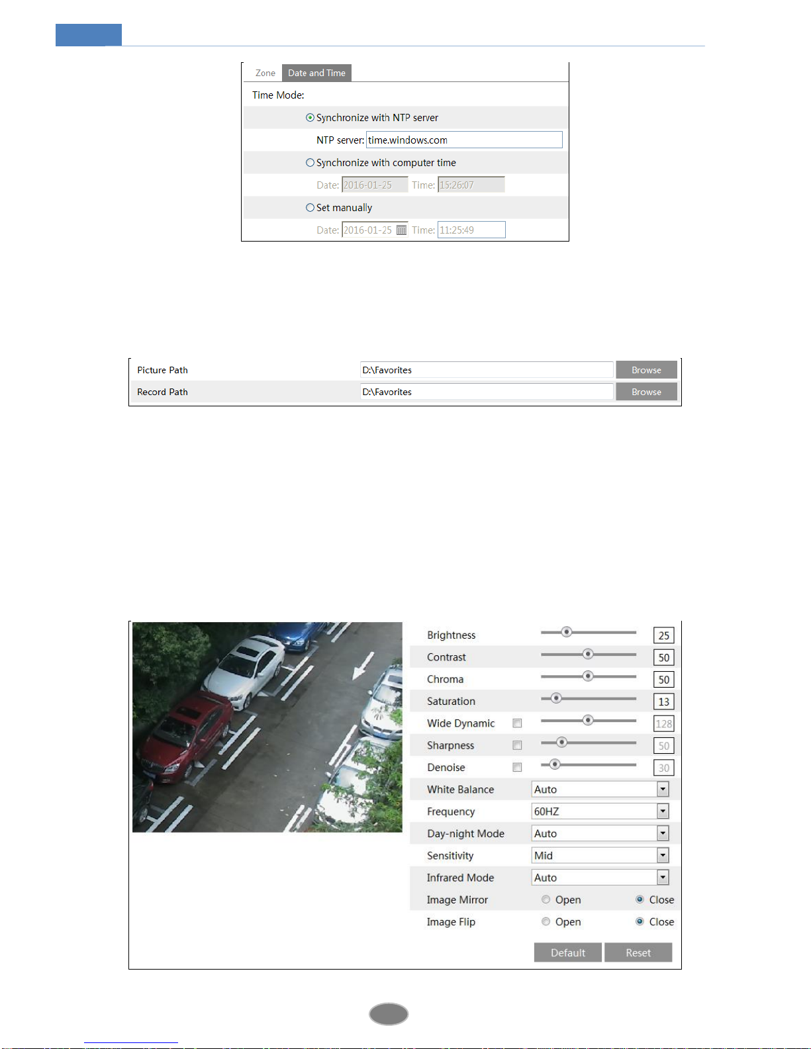
Task: Switch to the Date and Time tab
Action: point(316,73)
